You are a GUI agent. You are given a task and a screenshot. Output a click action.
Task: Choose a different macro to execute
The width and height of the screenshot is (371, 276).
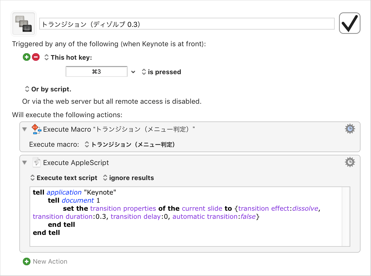click(x=130, y=144)
